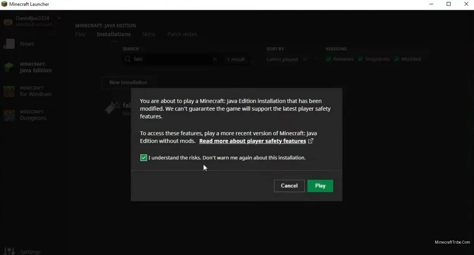Switch to the Play tab
The height and width of the screenshot is (255, 474).
(x=80, y=34)
